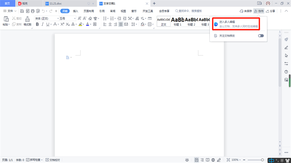Click the 查找命令 search box

pos(189,11)
